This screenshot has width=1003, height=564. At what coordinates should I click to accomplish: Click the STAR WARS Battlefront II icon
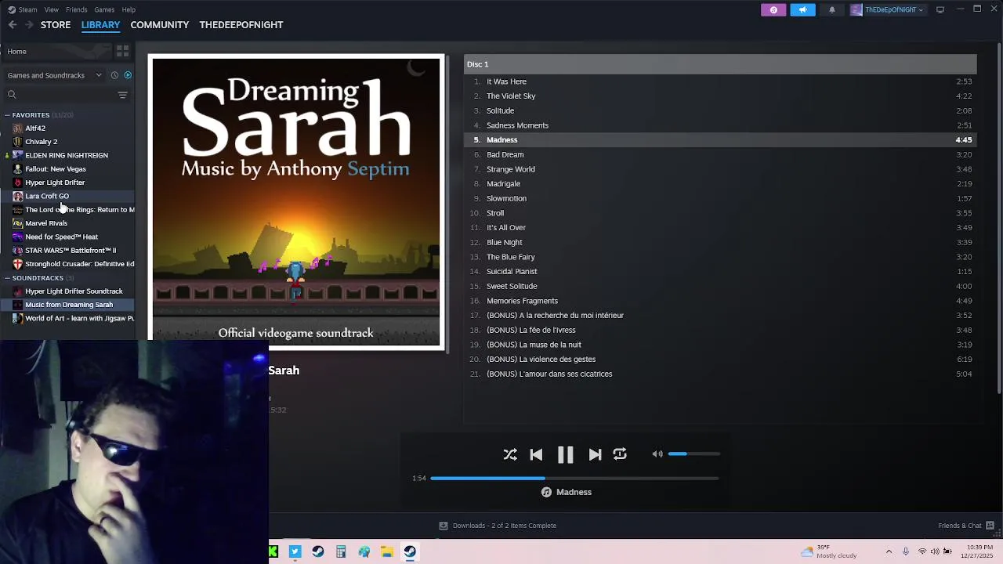tap(17, 251)
